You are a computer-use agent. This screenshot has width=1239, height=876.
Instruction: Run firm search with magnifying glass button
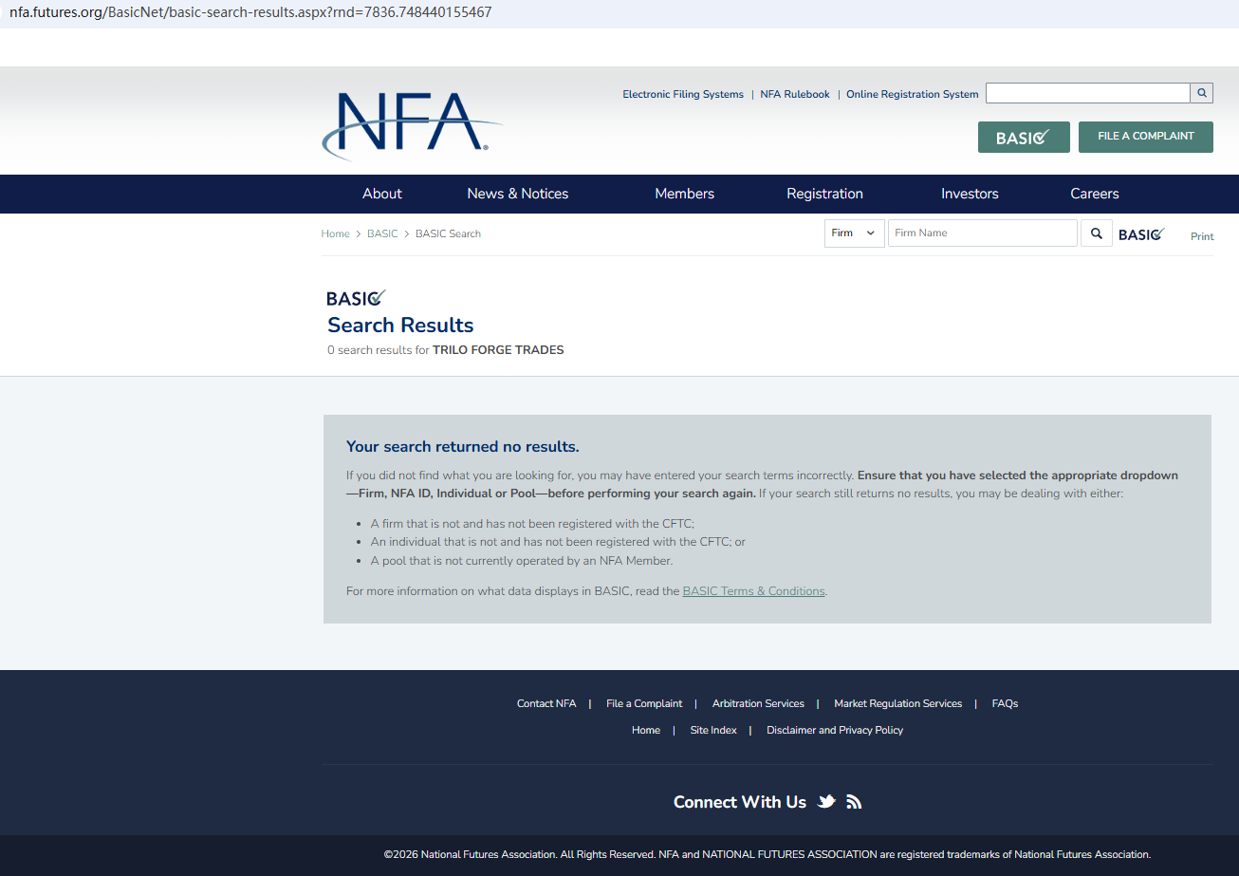click(x=1097, y=233)
